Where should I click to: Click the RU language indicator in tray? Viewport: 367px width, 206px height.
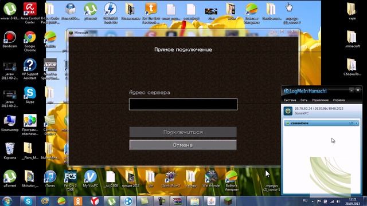click(305, 201)
